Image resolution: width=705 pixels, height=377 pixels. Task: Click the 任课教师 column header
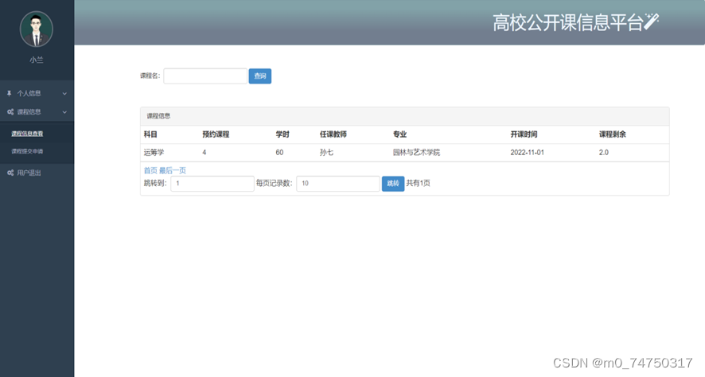tap(333, 134)
